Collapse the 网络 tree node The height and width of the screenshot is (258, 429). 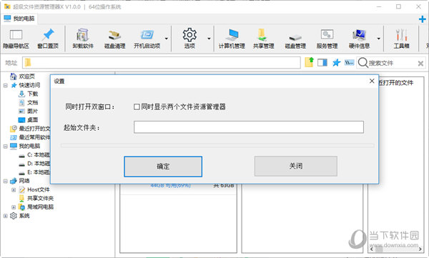pyautogui.click(x=6, y=181)
